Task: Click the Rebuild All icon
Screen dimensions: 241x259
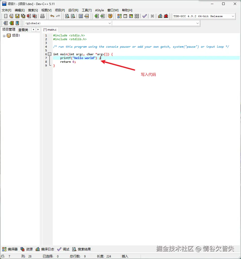Action: pos(137,16)
